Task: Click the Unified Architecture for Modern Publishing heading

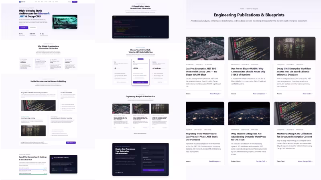Action: (x=48, y=81)
